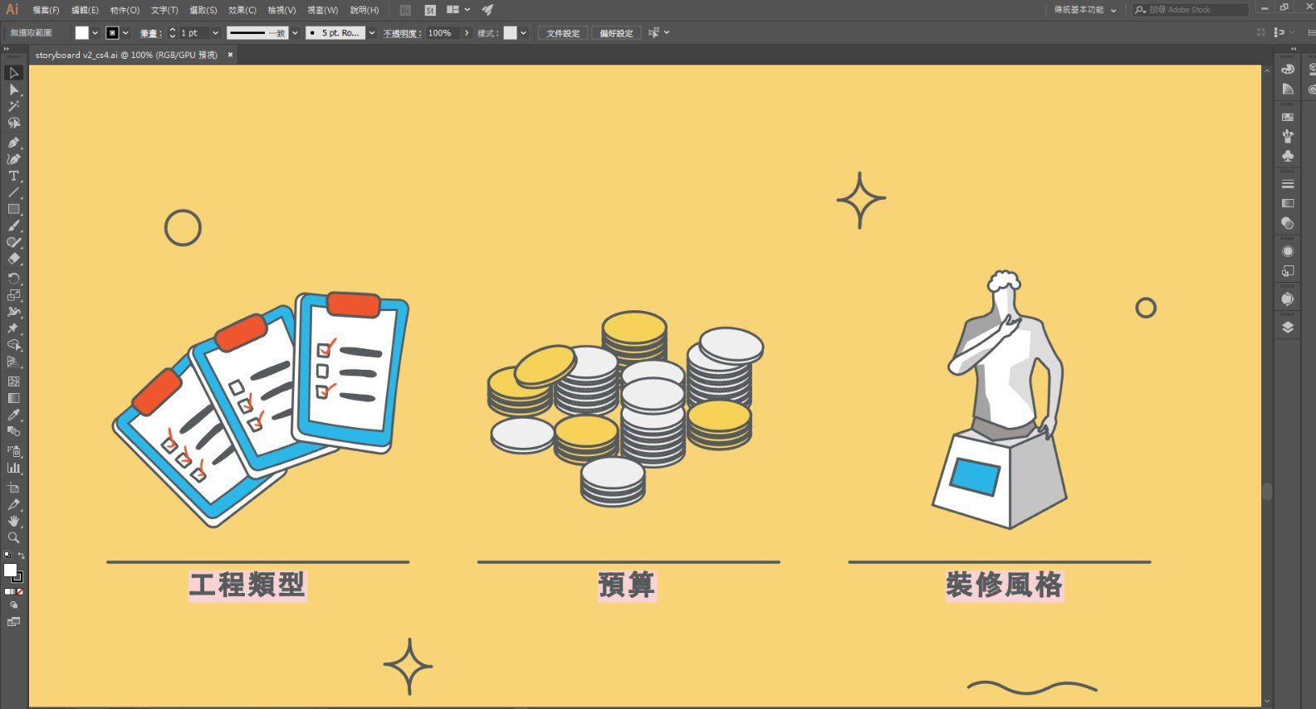The height and width of the screenshot is (709, 1316).
Task: Swap fill and stroke colors
Action: [x=21, y=556]
